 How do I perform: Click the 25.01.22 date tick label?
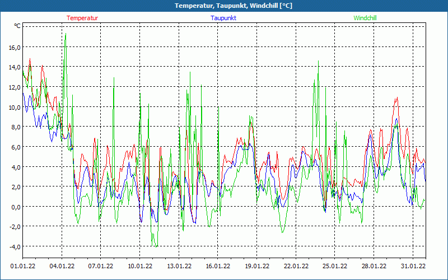(x=335, y=267)
